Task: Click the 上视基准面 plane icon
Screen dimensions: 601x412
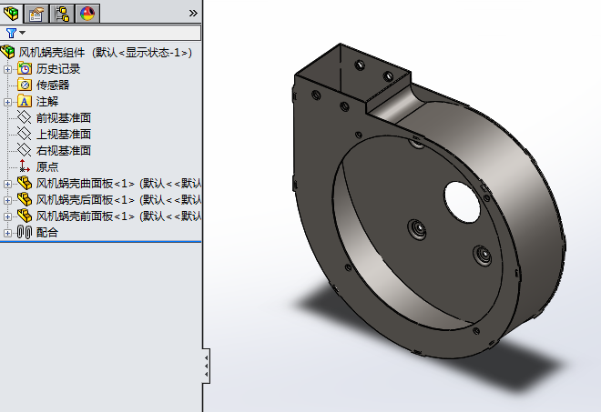Action: (x=25, y=134)
